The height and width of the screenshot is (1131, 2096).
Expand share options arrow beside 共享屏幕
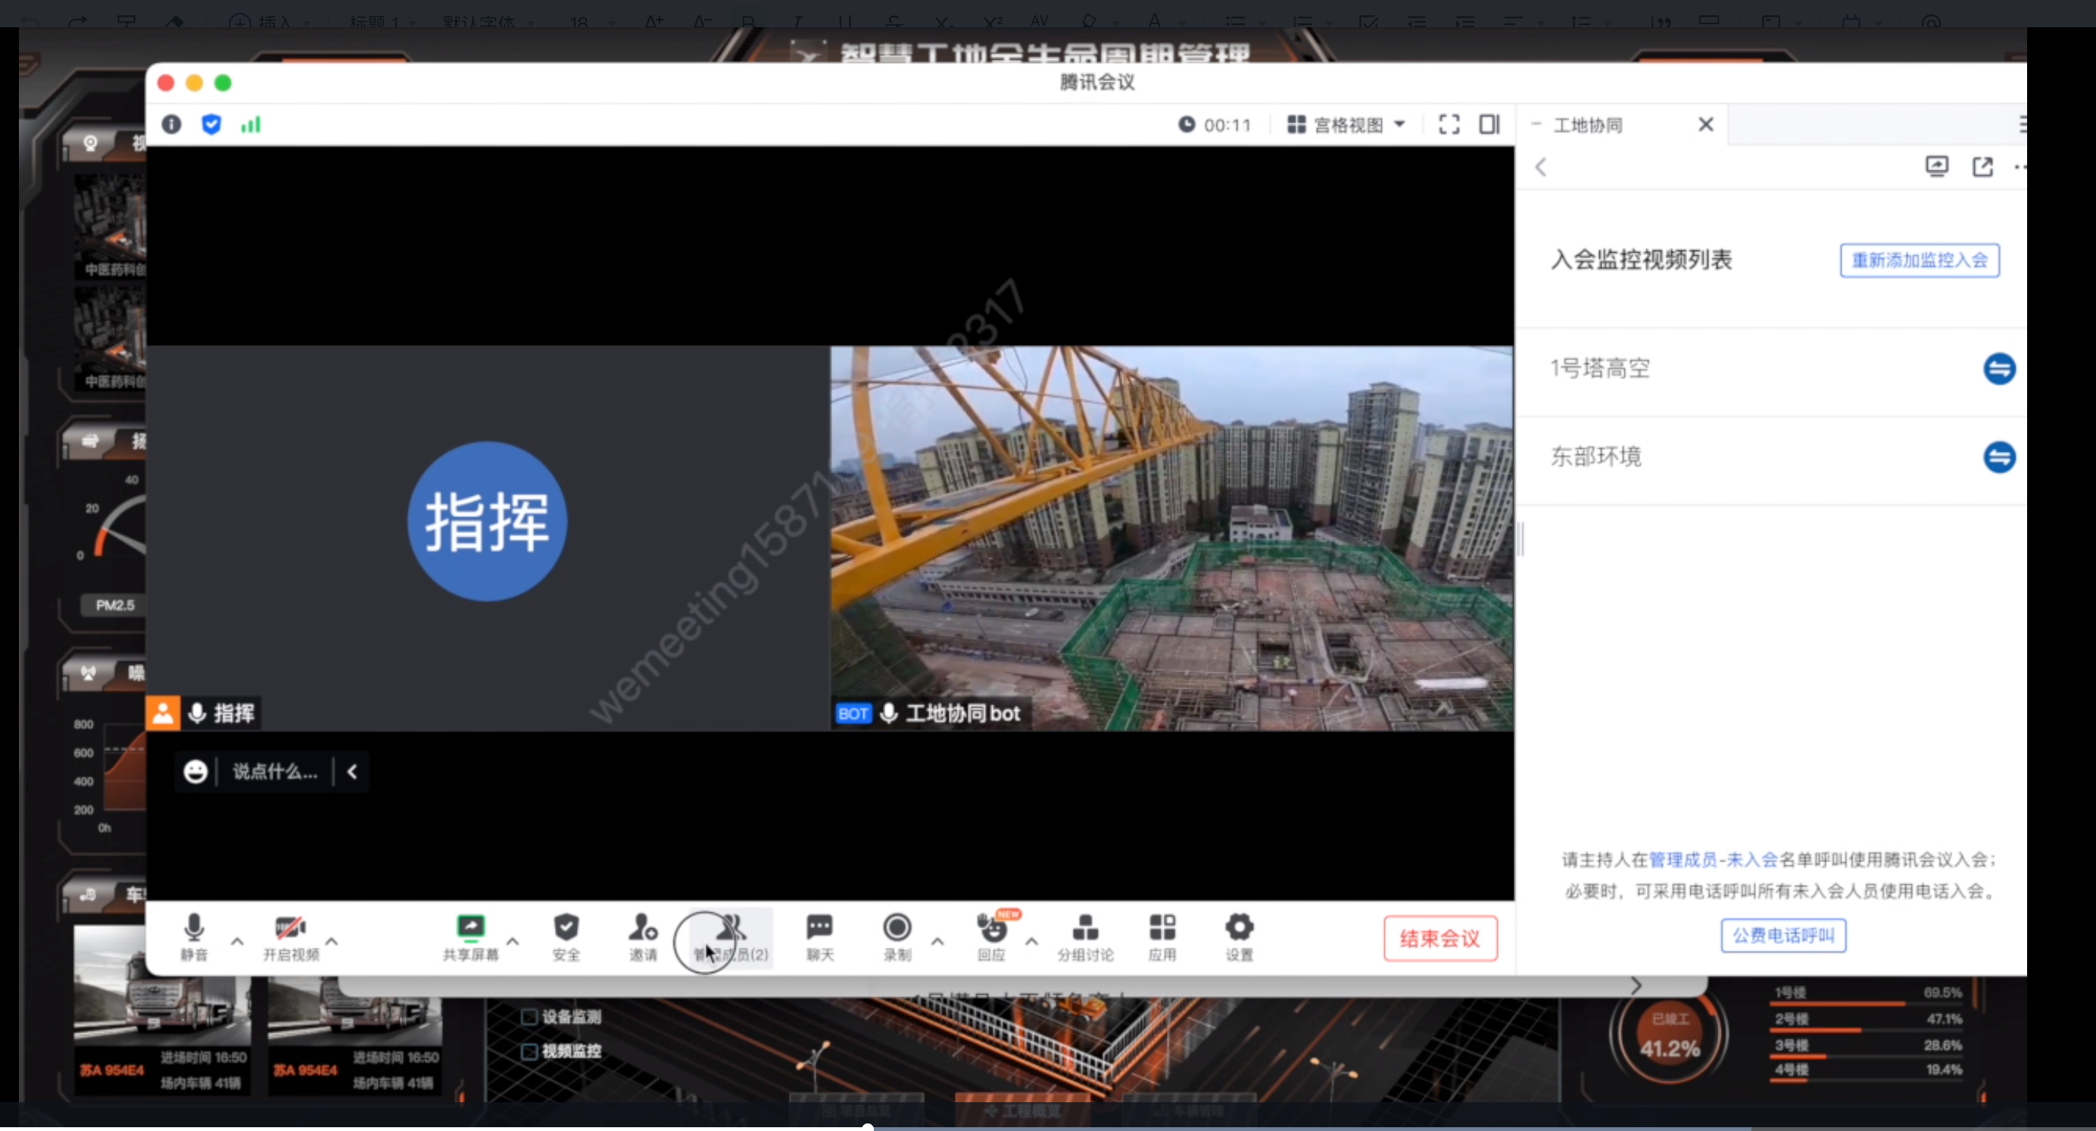click(x=513, y=940)
